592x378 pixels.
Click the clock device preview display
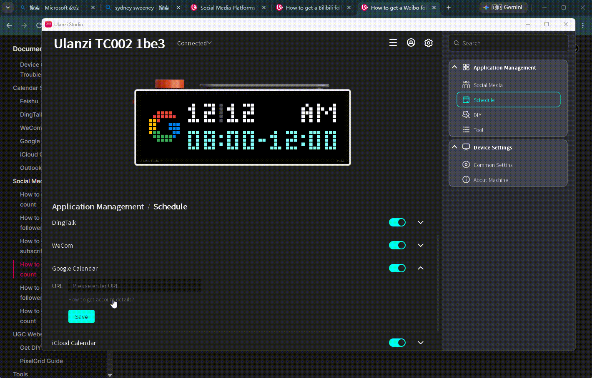(x=243, y=127)
